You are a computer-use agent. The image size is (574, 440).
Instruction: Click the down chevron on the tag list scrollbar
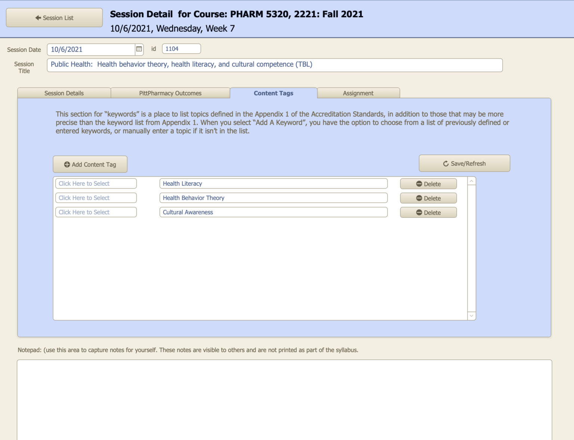pyautogui.click(x=472, y=316)
